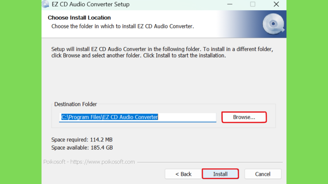This screenshot has width=328, height=184.
Task: Click the Choose Install Location heading
Action: point(79,18)
